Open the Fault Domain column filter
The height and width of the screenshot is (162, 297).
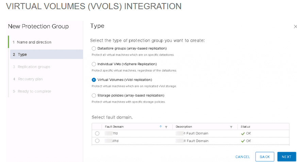coord(166,127)
